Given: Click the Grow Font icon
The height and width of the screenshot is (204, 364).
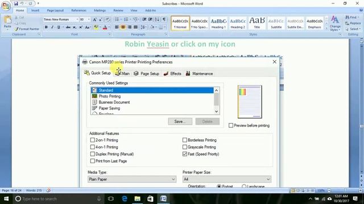Looking at the screenshot, I should point(94,20).
